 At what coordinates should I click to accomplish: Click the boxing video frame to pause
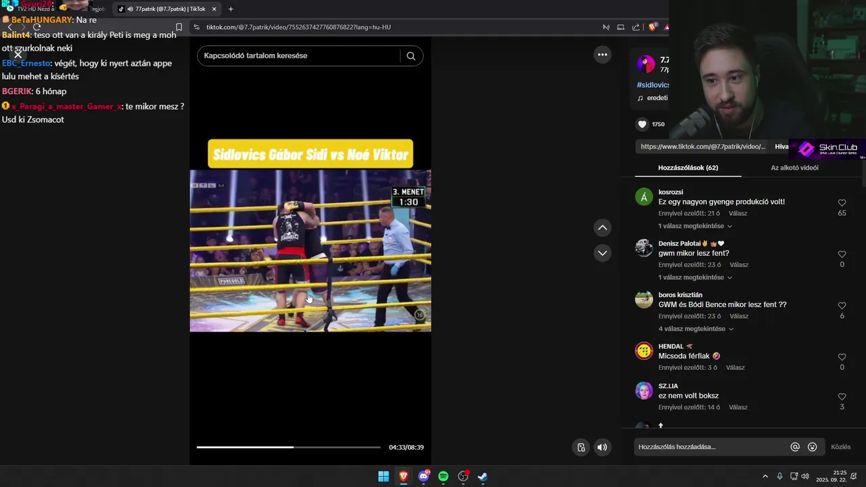click(x=310, y=251)
